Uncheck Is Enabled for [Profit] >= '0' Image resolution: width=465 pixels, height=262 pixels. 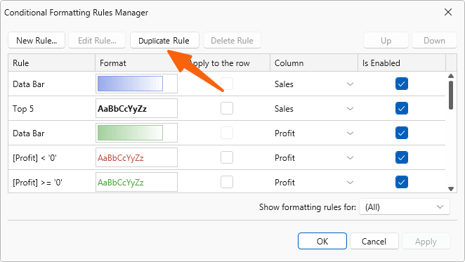point(402,182)
